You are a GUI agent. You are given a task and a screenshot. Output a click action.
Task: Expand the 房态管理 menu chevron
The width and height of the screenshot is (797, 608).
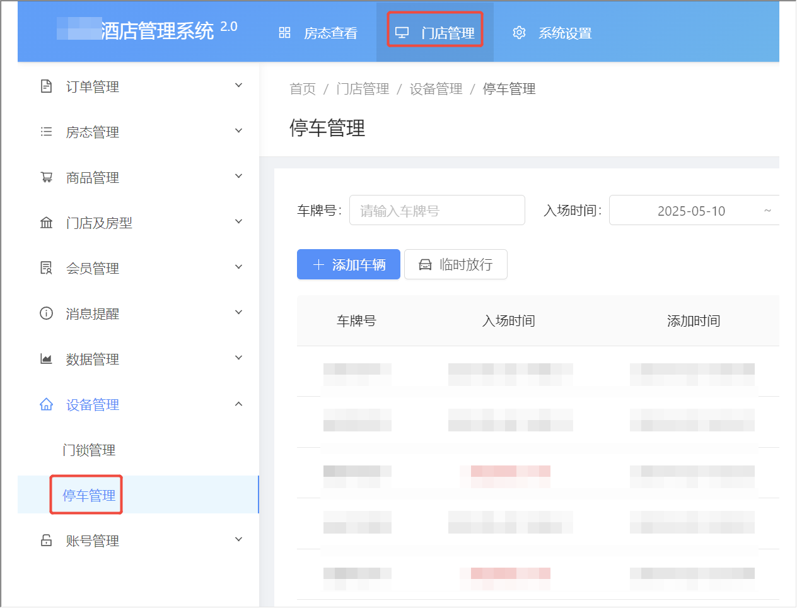pyautogui.click(x=238, y=131)
